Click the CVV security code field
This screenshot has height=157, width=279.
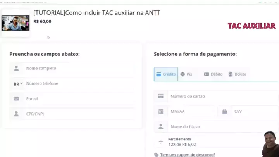(254, 111)
